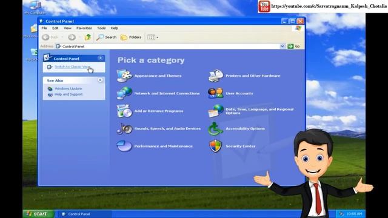The width and height of the screenshot is (388, 218).
Task: Open the Appearance and Themes category icon
Action: (124, 76)
